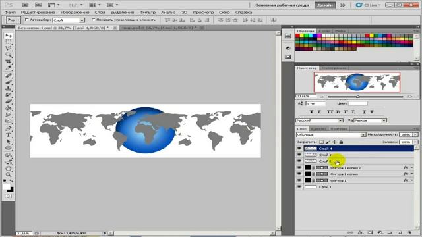Click the Дизайн workspace button

(x=324, y=5)
